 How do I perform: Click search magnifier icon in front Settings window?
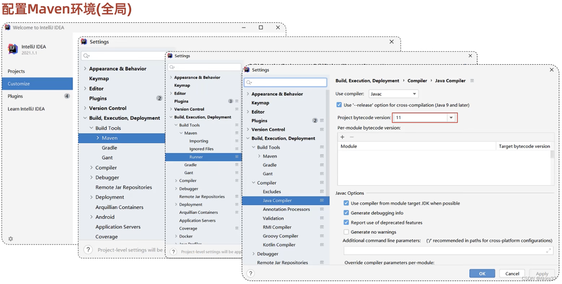[x=249, y=82]
